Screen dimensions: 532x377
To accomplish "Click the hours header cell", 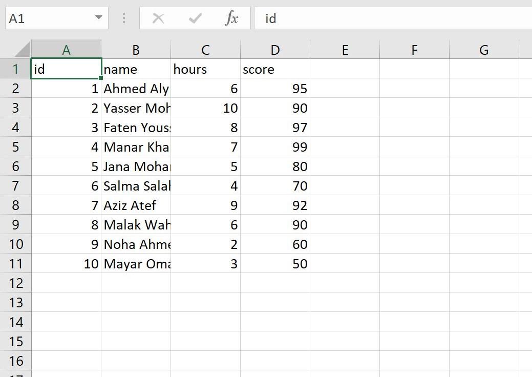I will click(205, 69).
